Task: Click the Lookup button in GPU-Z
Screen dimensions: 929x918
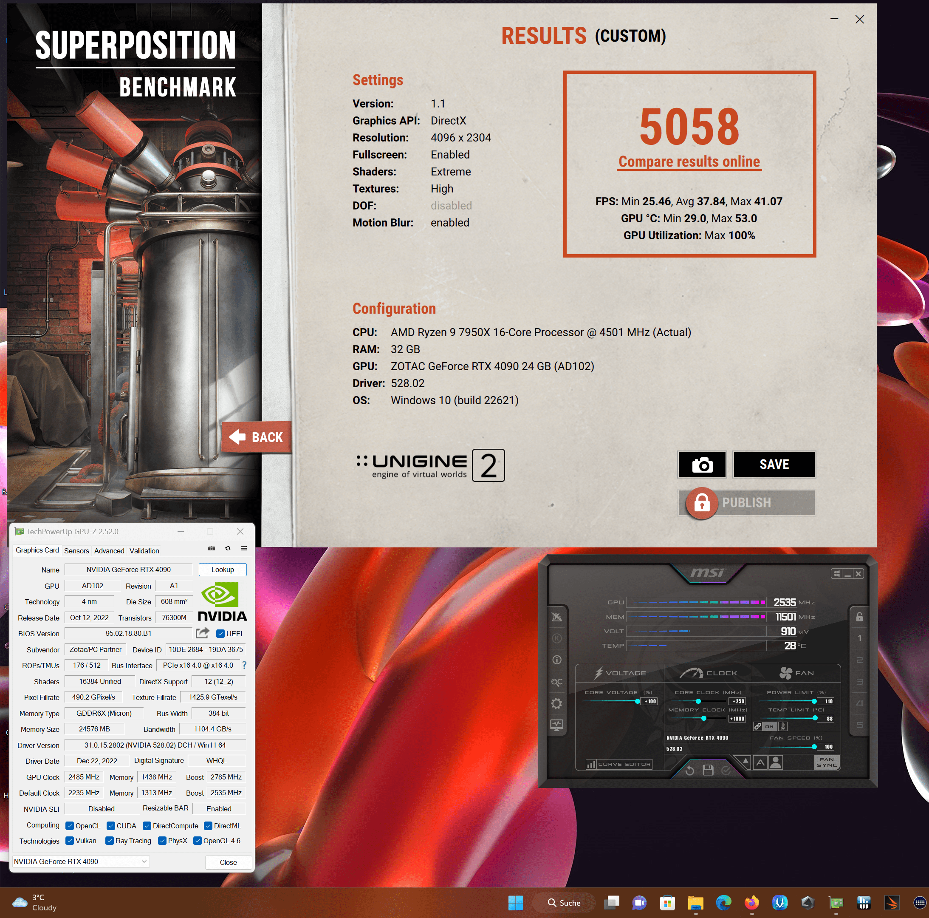Action: [x=223, y=569]
